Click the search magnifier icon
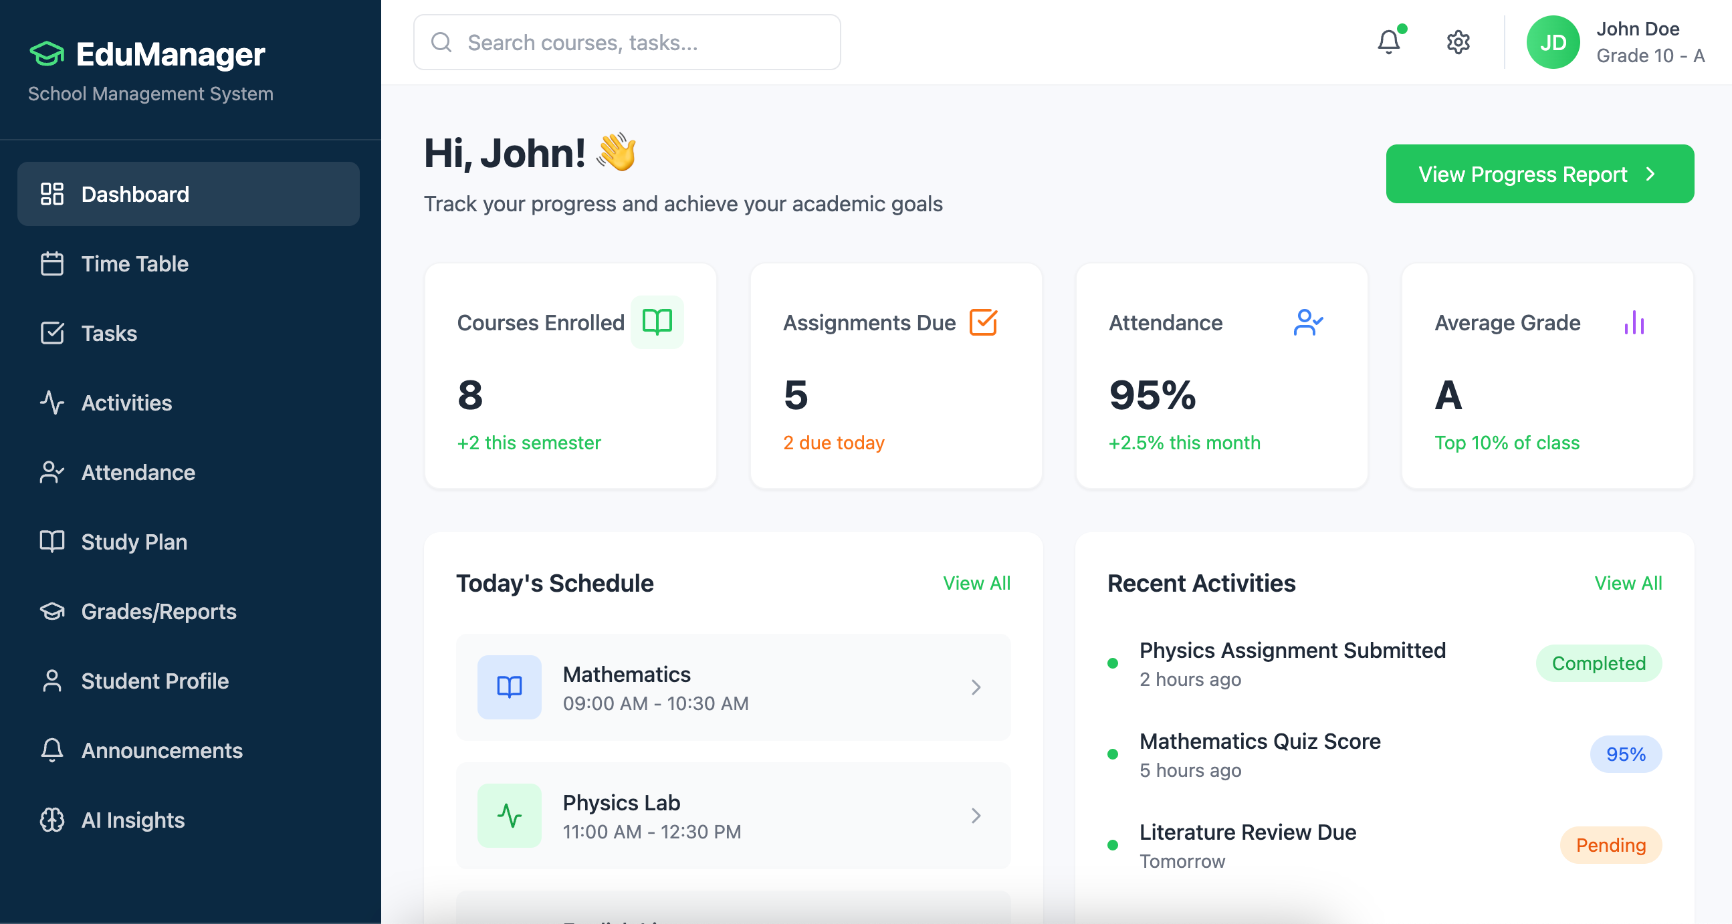Screen dimensions: 1732x924 click(441, 41)
